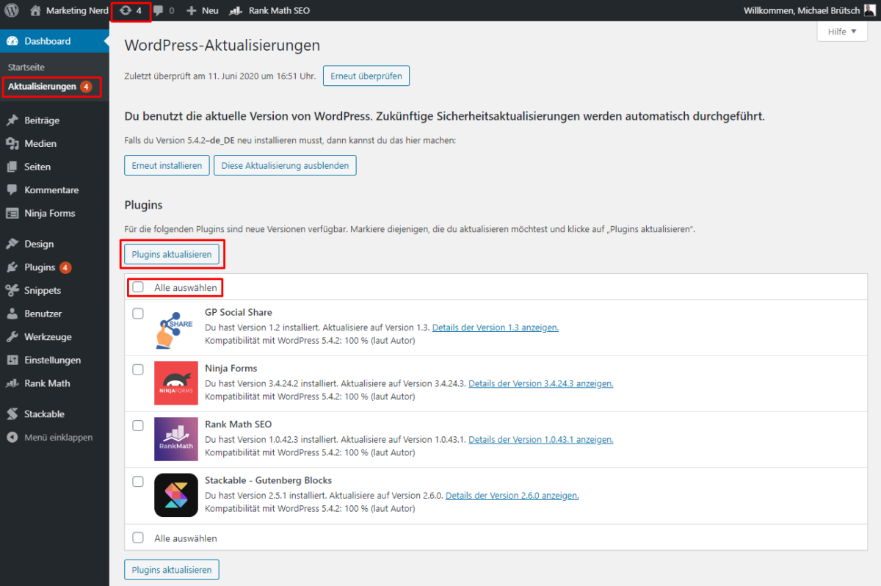Open Details der Version 2.6.0 anzeigen link
This screenshot has height=586, width=881.
pos(512,495)
